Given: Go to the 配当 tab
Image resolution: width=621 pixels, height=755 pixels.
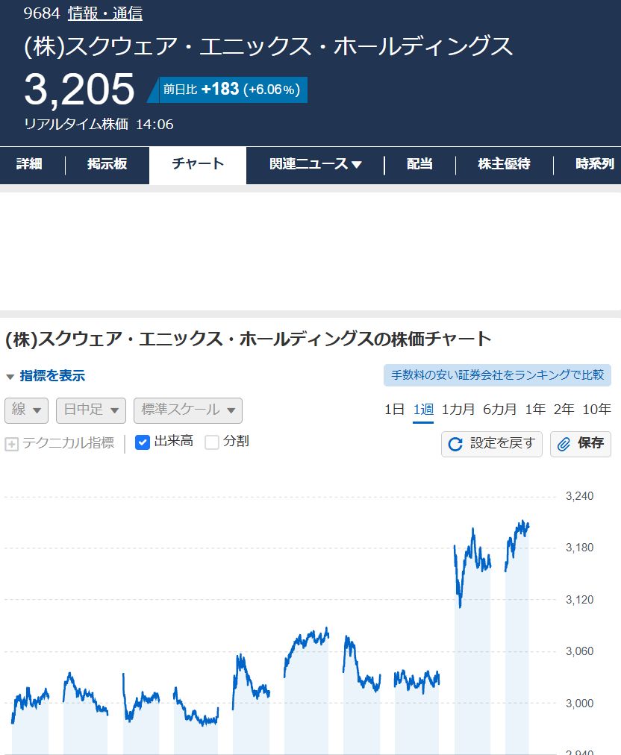Looking at the screenshot, I should pyautogui.click(x=419, y=164).
